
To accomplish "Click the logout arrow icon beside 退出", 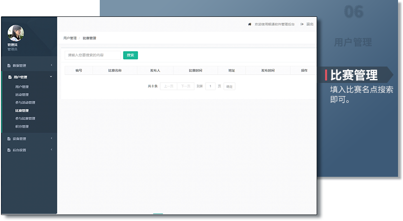I will [302, 24].
